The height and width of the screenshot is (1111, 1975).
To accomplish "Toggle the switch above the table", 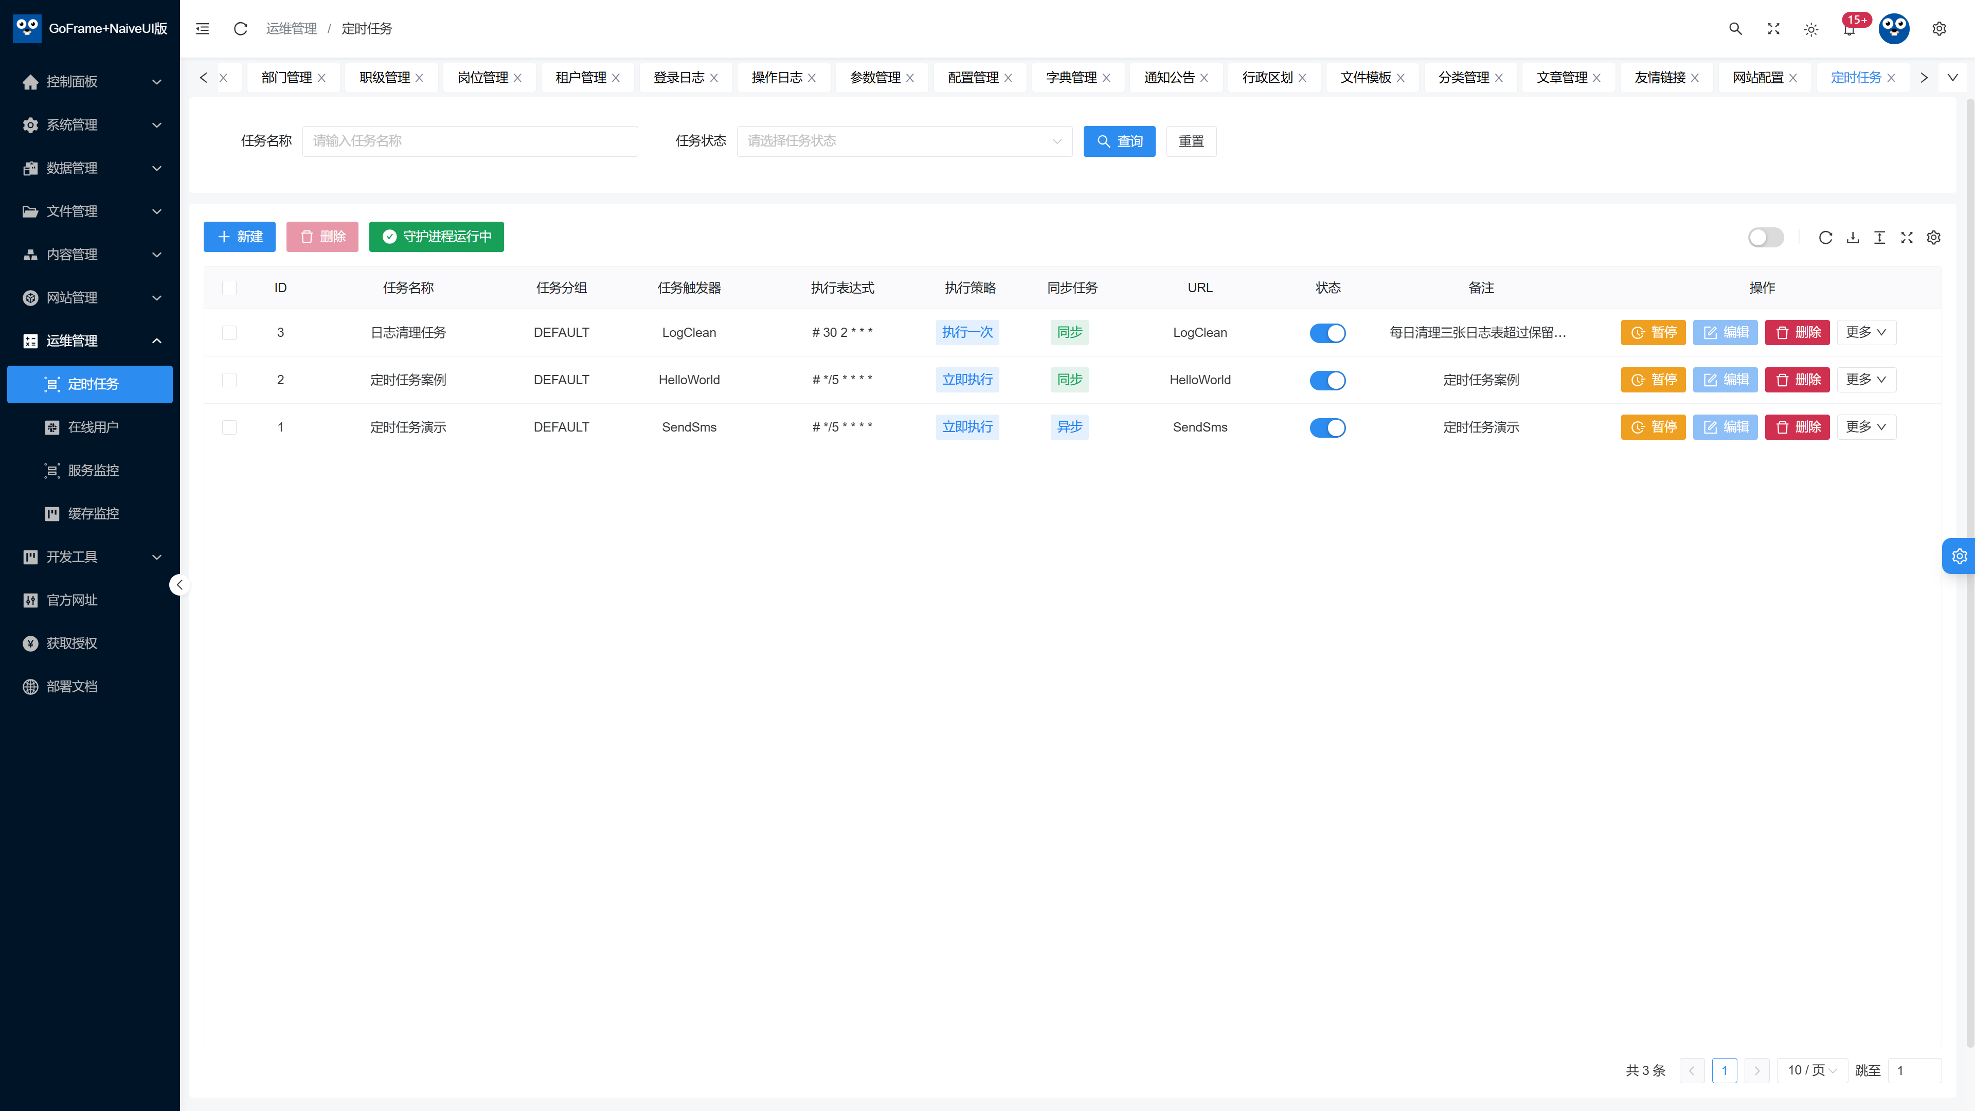I will [x=1766, y=238].
